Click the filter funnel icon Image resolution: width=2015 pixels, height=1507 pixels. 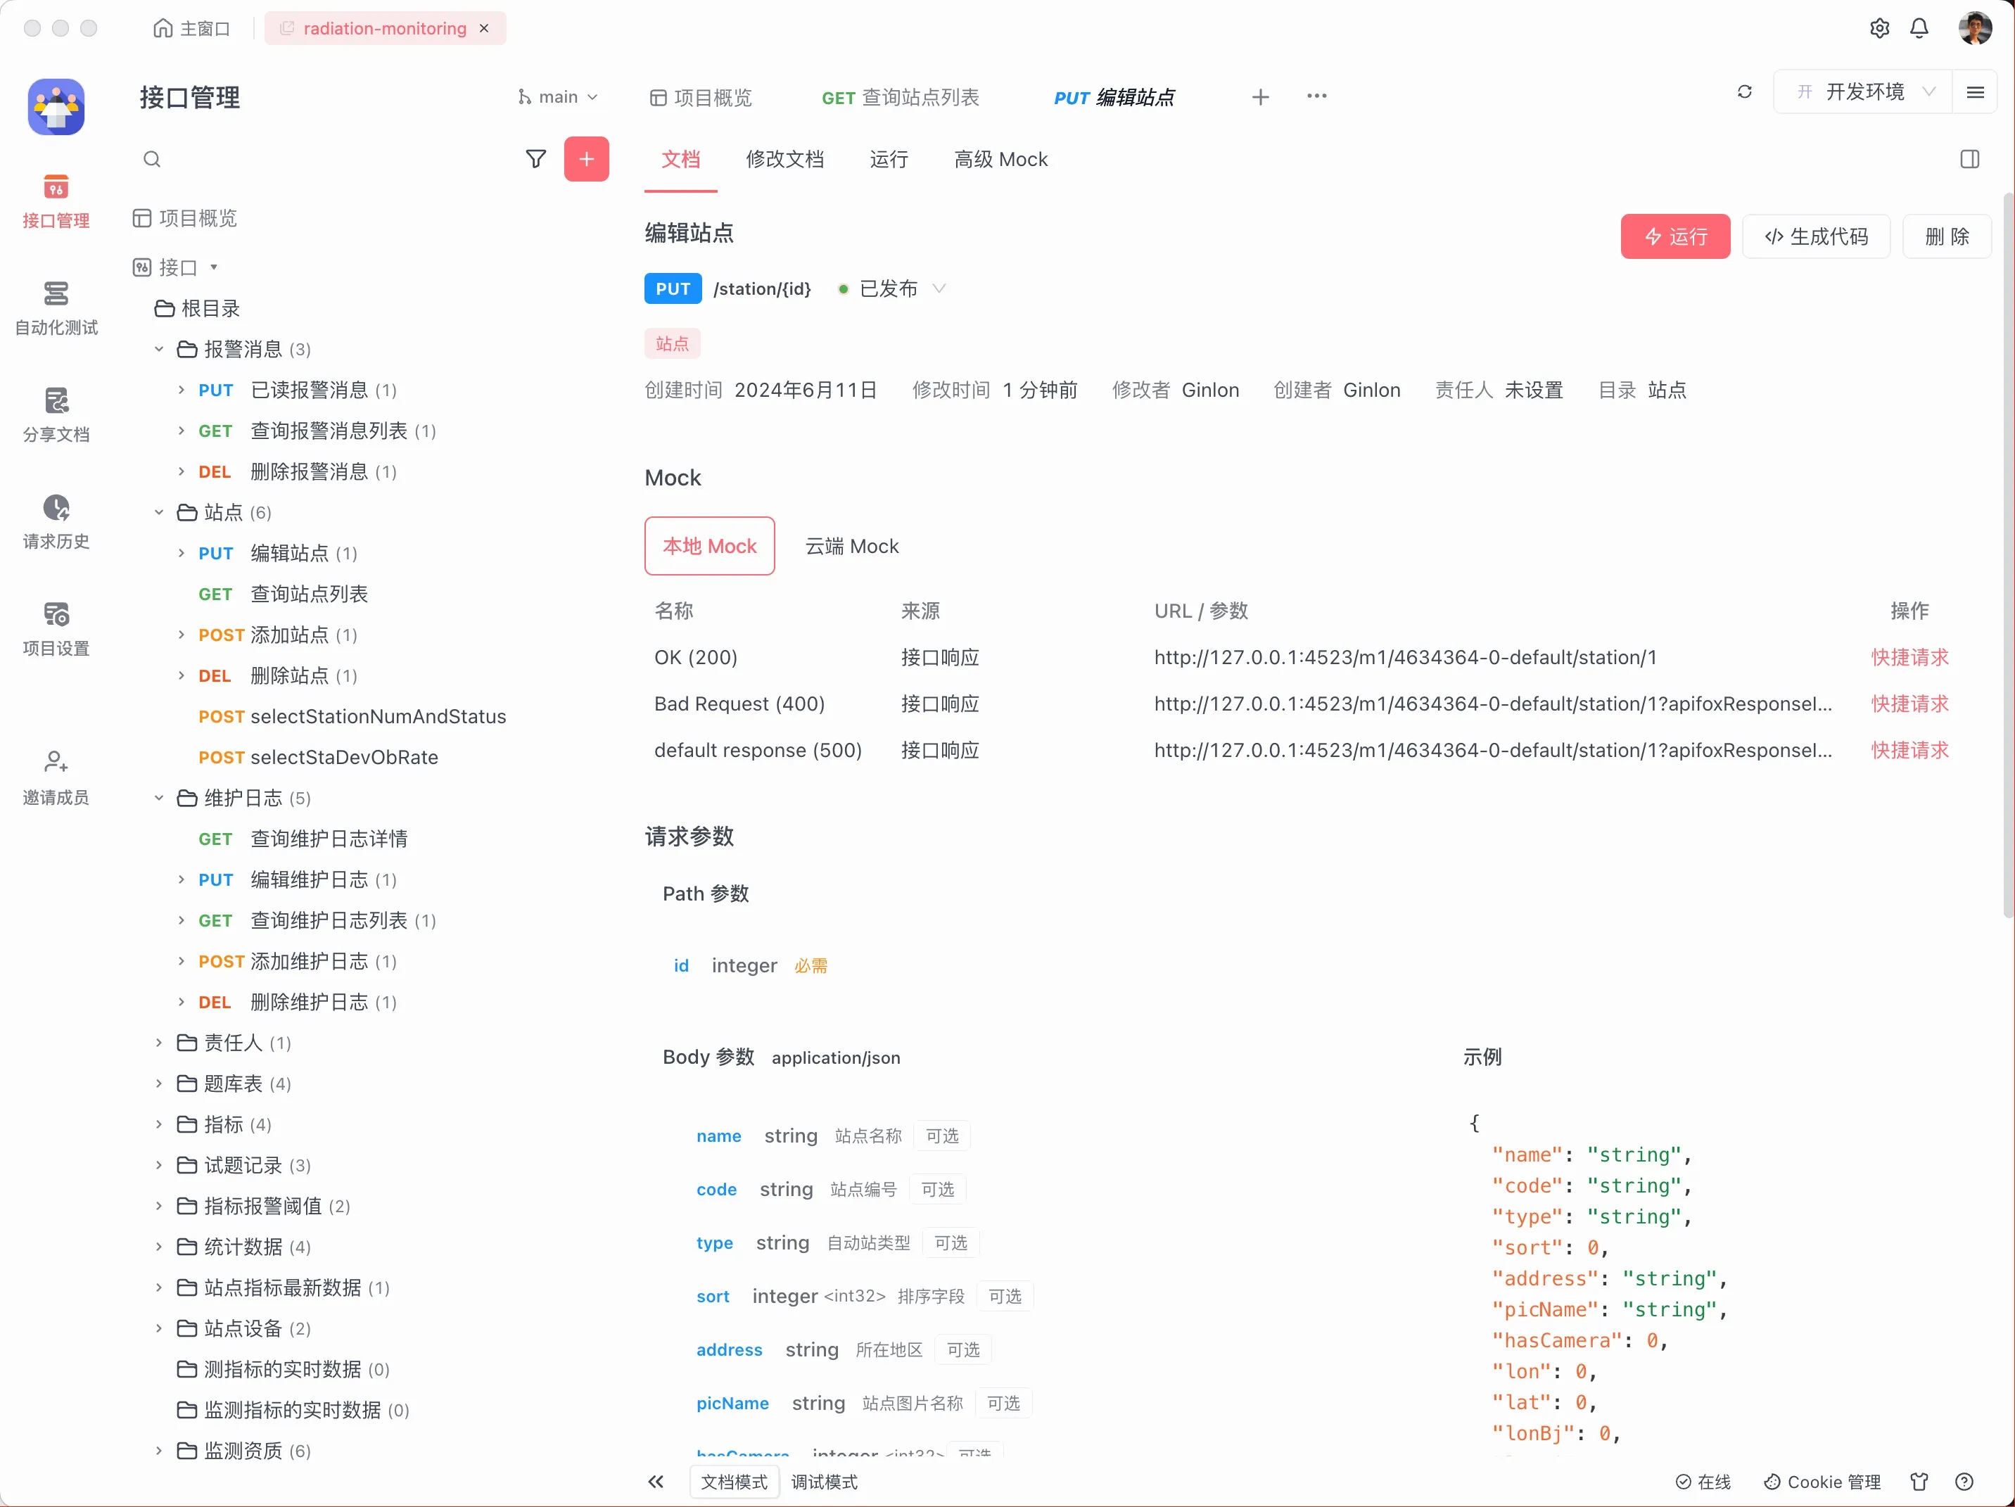tap(535, 160)
